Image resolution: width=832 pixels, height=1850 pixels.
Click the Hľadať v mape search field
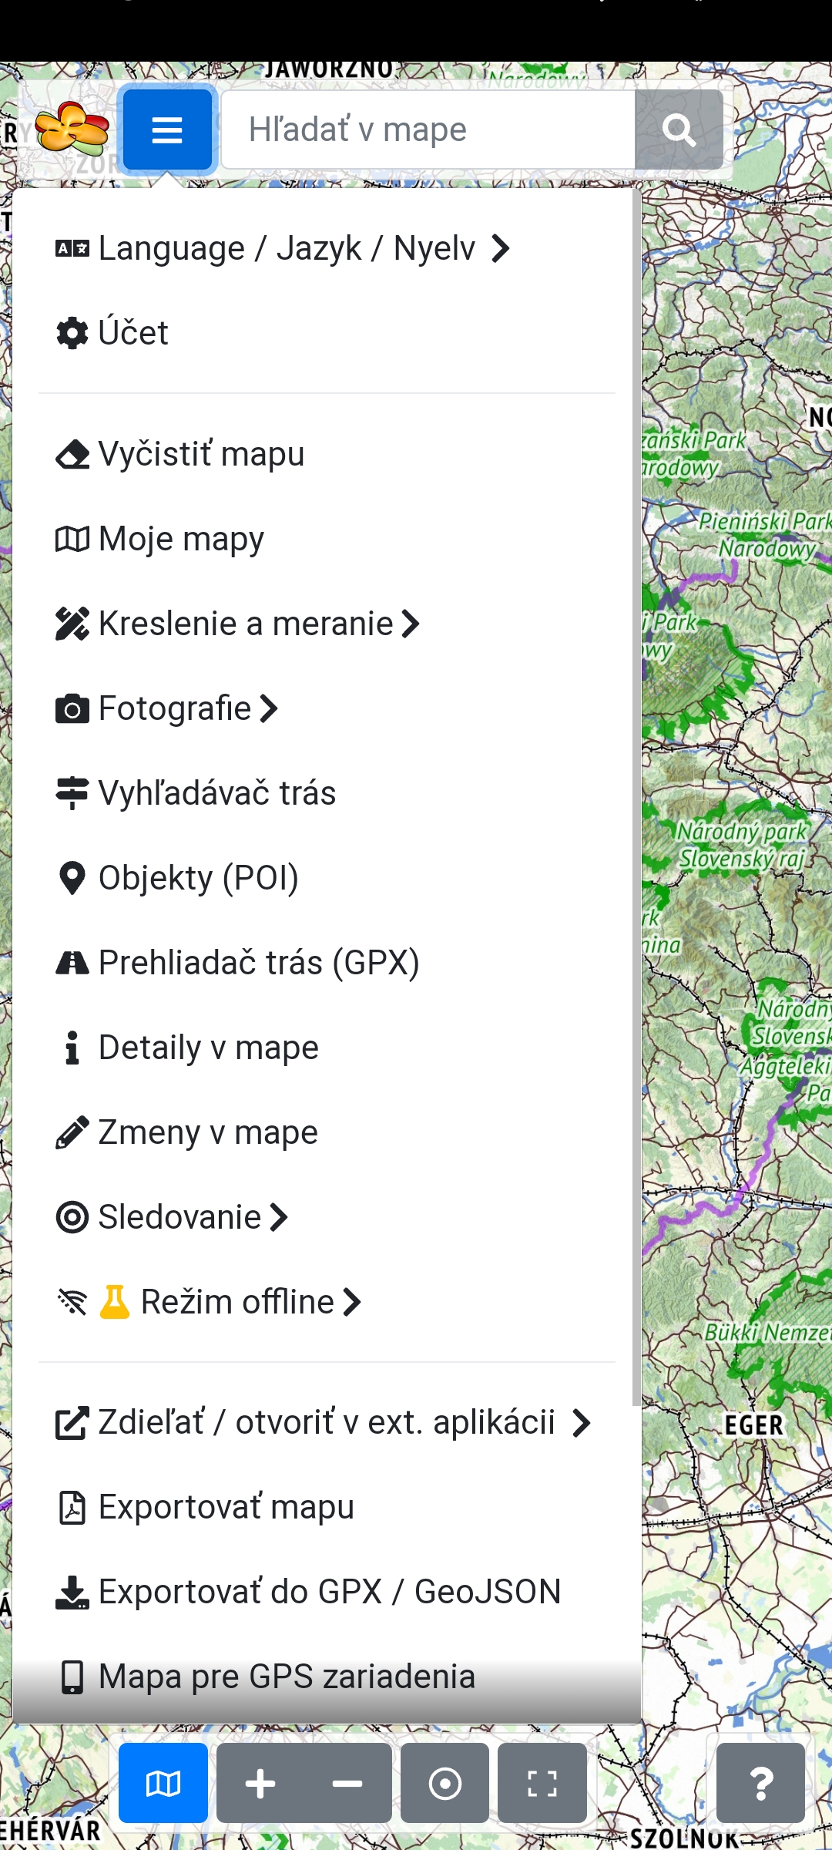pyautogui.click(x=428, y=130)
